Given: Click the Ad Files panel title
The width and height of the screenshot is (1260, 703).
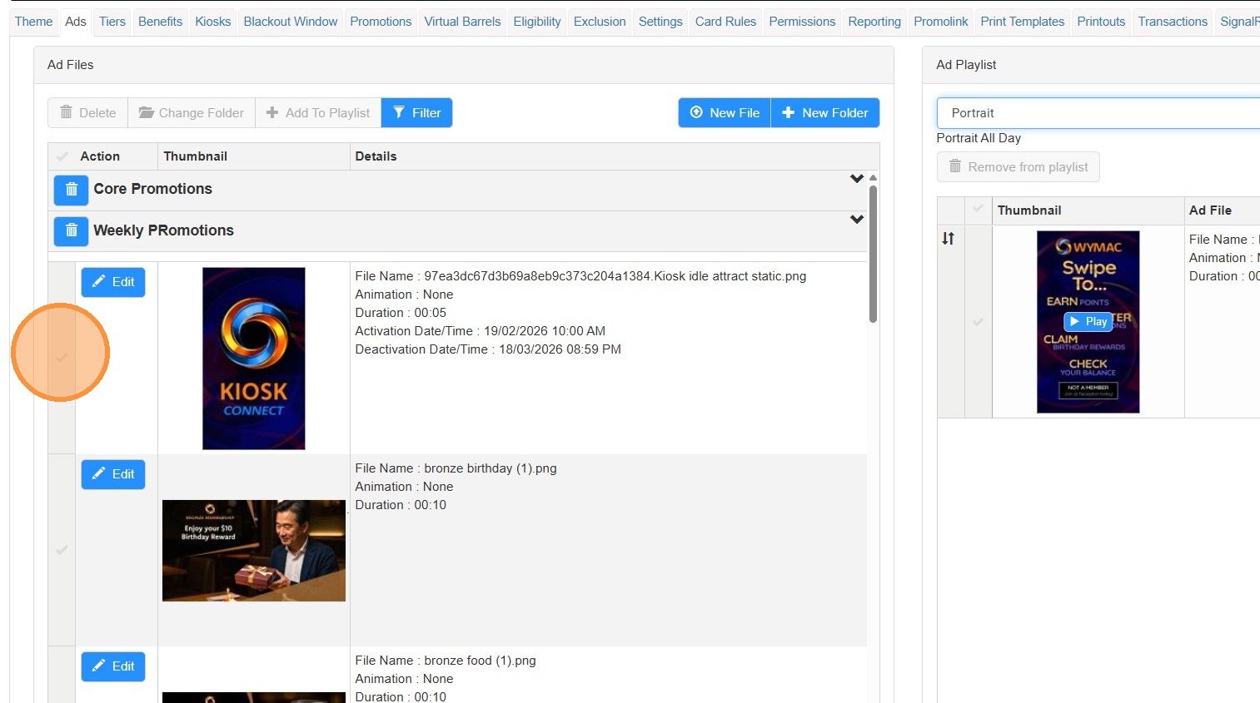Looking at the screenshot, I should pos(71,65).
